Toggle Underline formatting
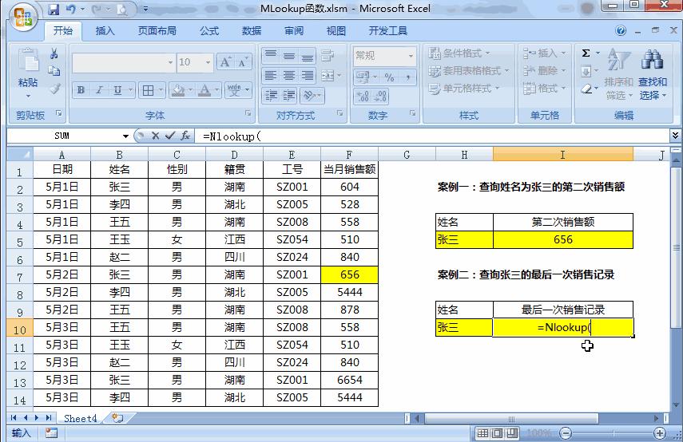The image size is (683, 442). click(117, 90)
